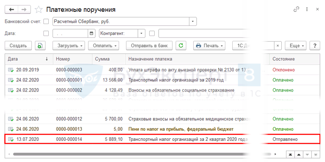
Task: Select the date 24.06.2020 of row 0000-000013
Action: click(x=28, y=129)
